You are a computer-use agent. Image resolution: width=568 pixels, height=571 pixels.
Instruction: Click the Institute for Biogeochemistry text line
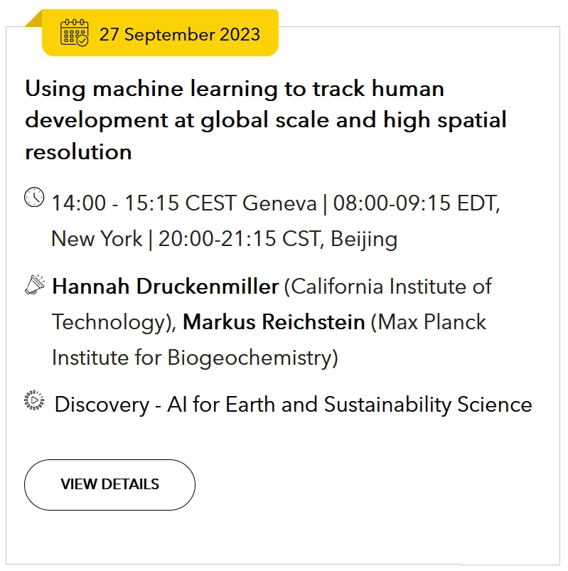point(195,358)
